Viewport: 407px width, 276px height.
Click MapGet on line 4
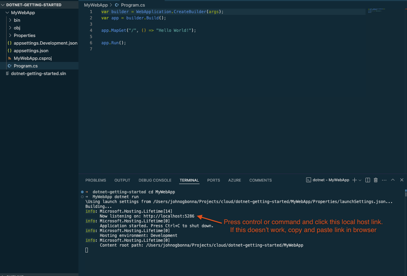click(x=119, y=30)
